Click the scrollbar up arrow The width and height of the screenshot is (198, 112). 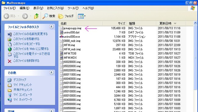pyautogui.click(x=195, y=23)
